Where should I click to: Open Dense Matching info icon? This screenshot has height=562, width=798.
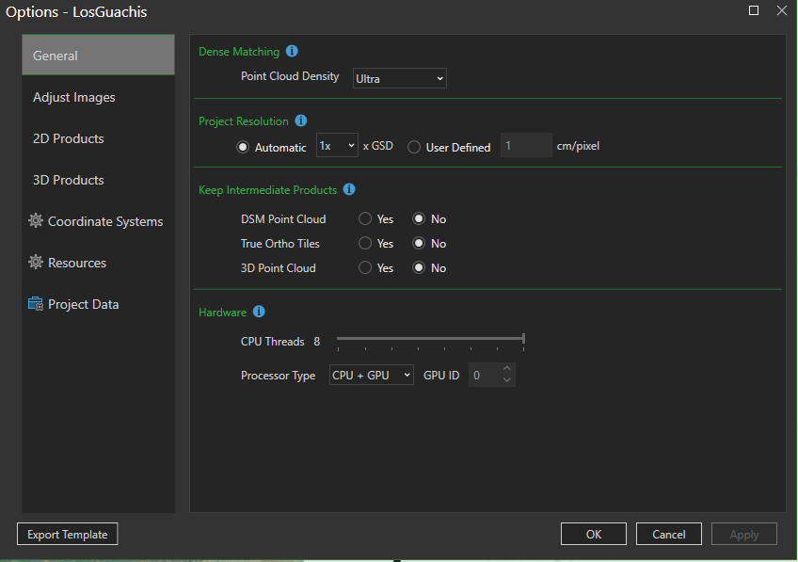point(292,51)
